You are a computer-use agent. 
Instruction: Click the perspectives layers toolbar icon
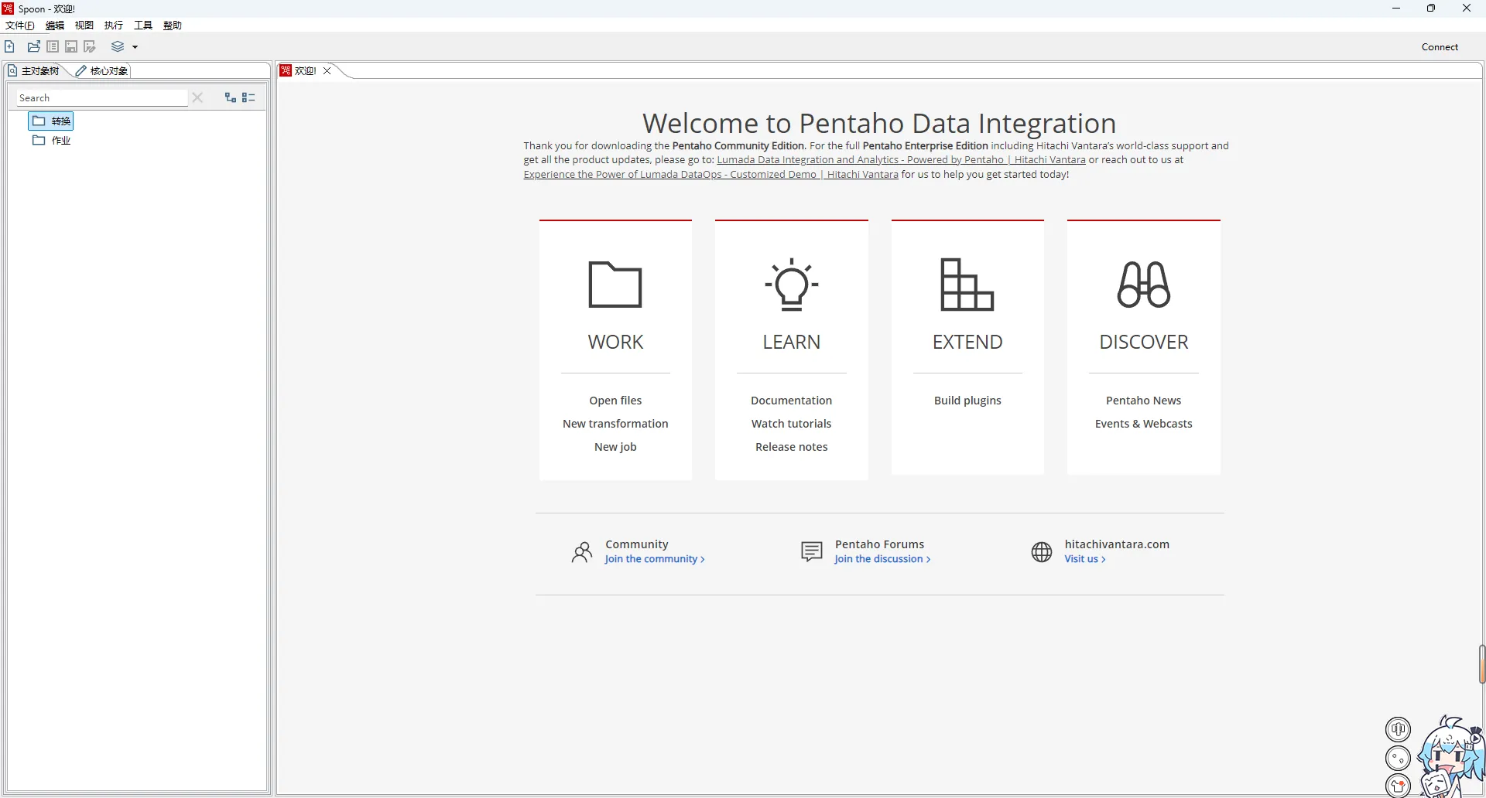click(x=118, y=46)
